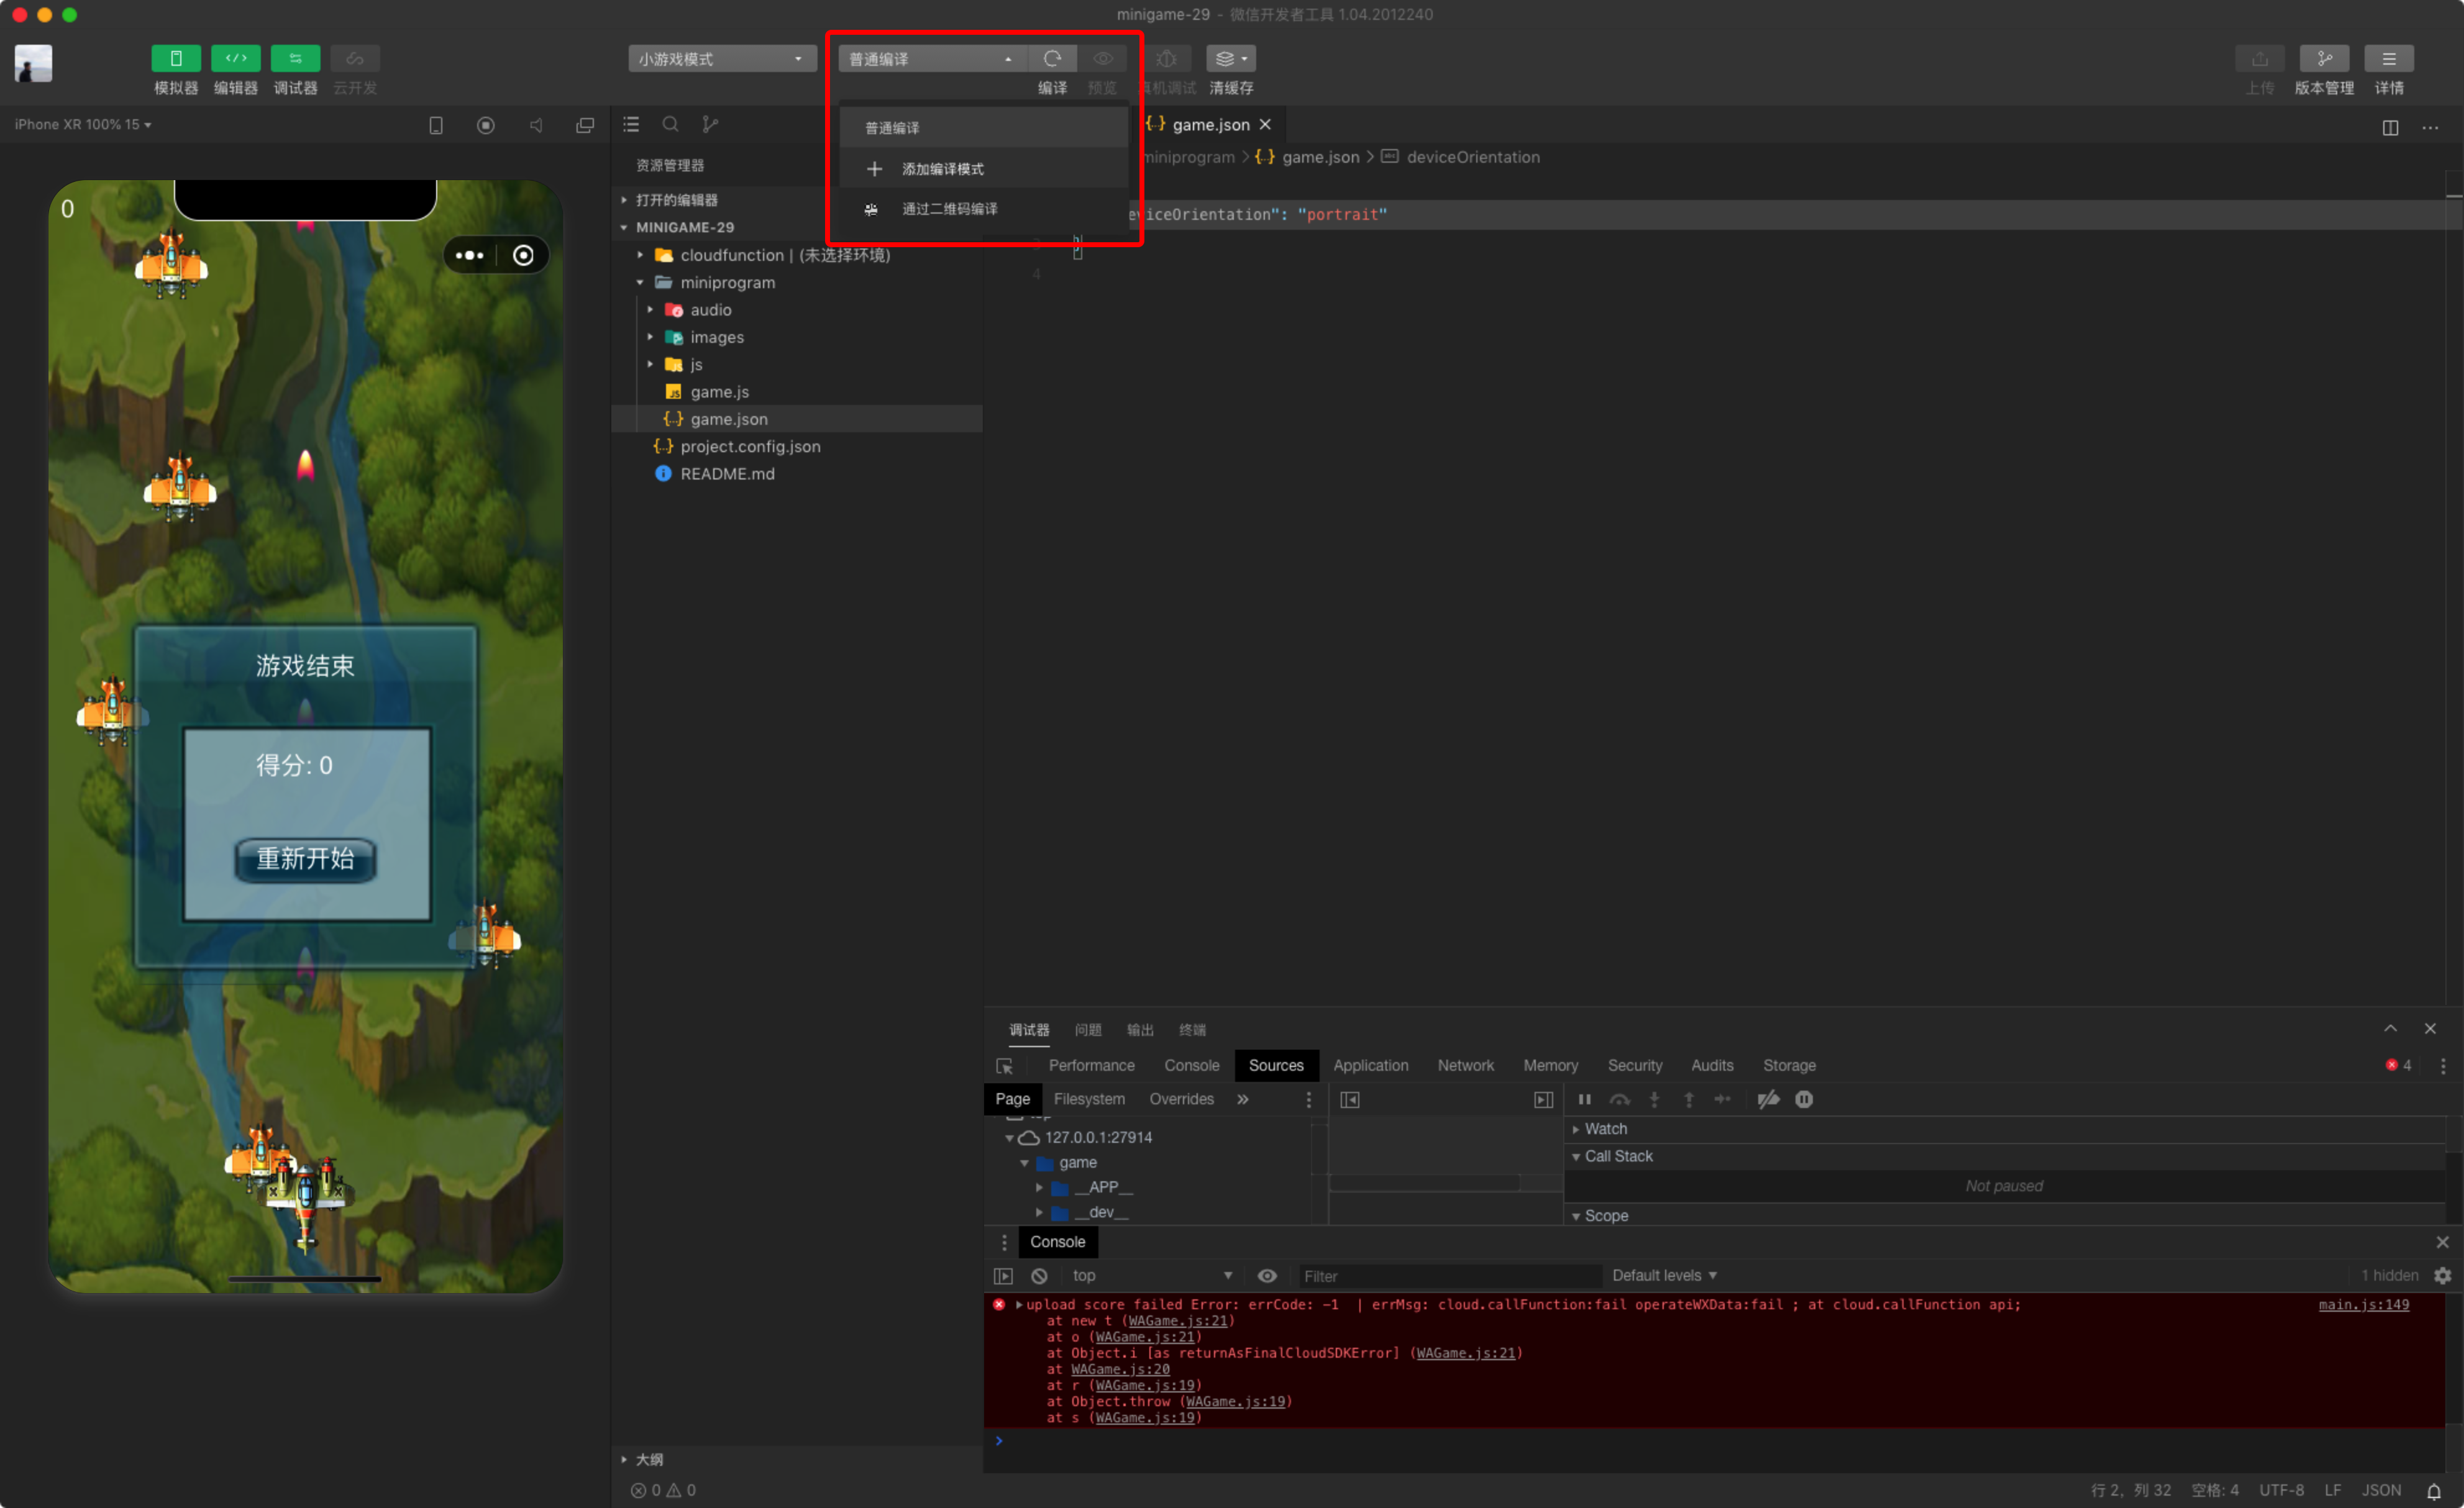
Task: Open main.js:149 source link
Action: pyautogui.click(x=2363, y=1304)
